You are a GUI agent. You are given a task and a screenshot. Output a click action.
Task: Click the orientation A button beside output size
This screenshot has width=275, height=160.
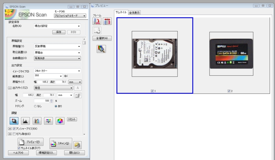pos(78,88)
